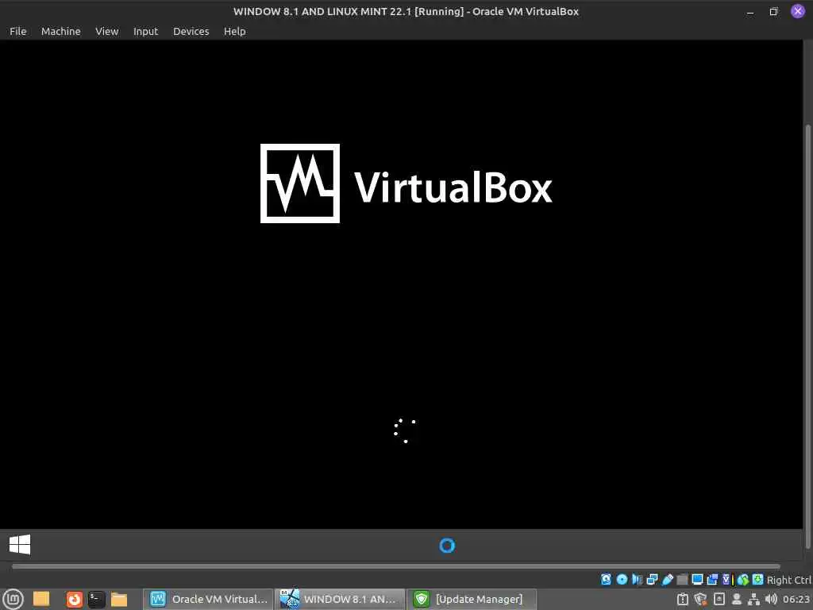Open the View menu

pos(107,31)
